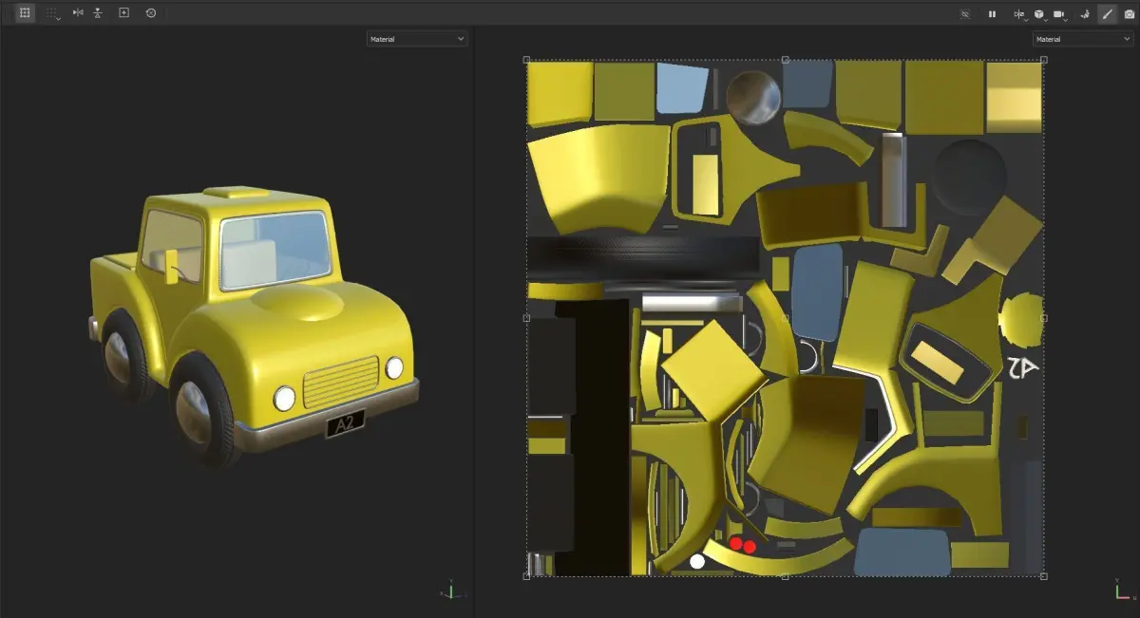
Task: Click the bottom-middle UV frame handle
Action: click(786, 576)
